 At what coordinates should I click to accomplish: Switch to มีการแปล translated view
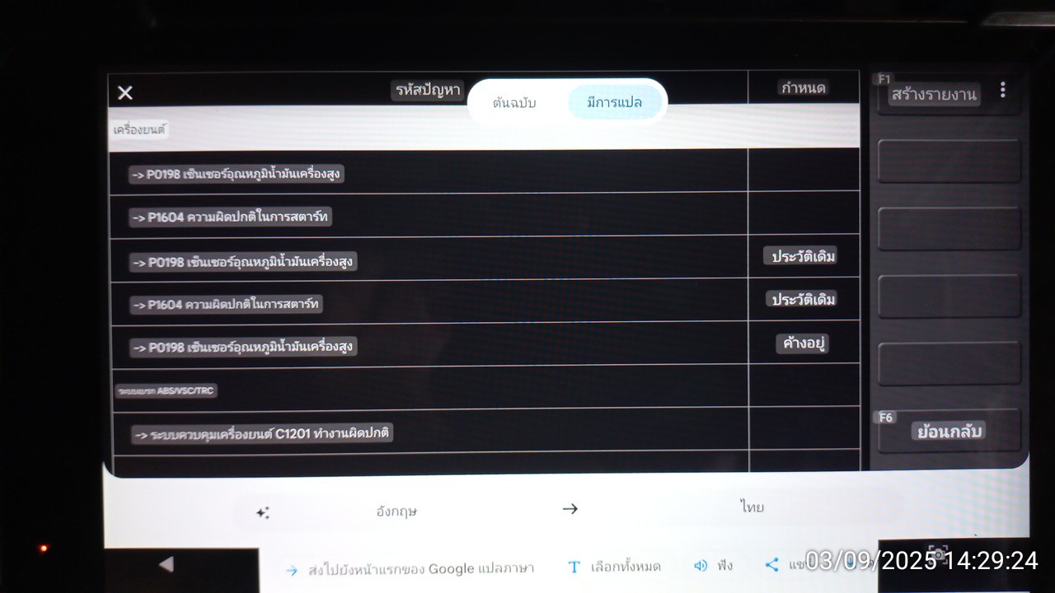coord(614,102)
